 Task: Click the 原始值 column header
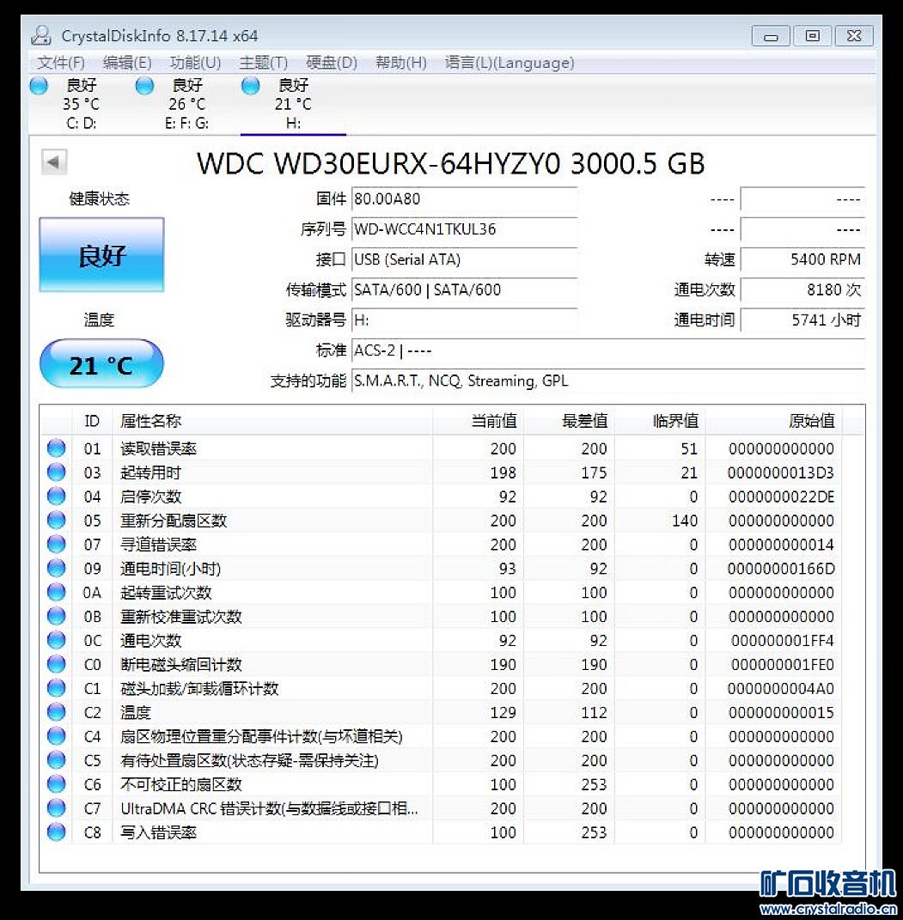click(x=773, y=421)
